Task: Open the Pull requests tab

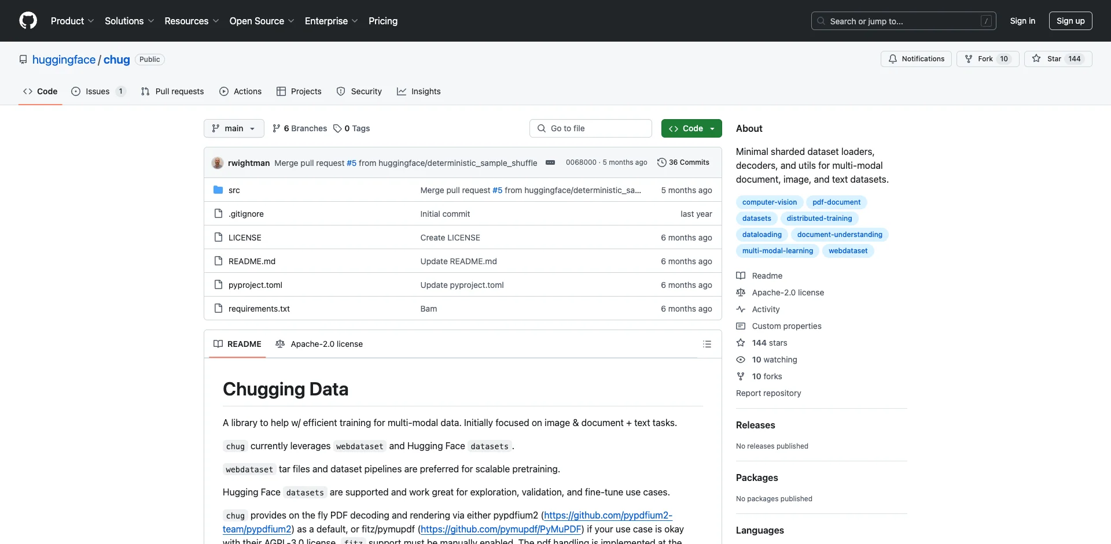Action: pos(172,91)
